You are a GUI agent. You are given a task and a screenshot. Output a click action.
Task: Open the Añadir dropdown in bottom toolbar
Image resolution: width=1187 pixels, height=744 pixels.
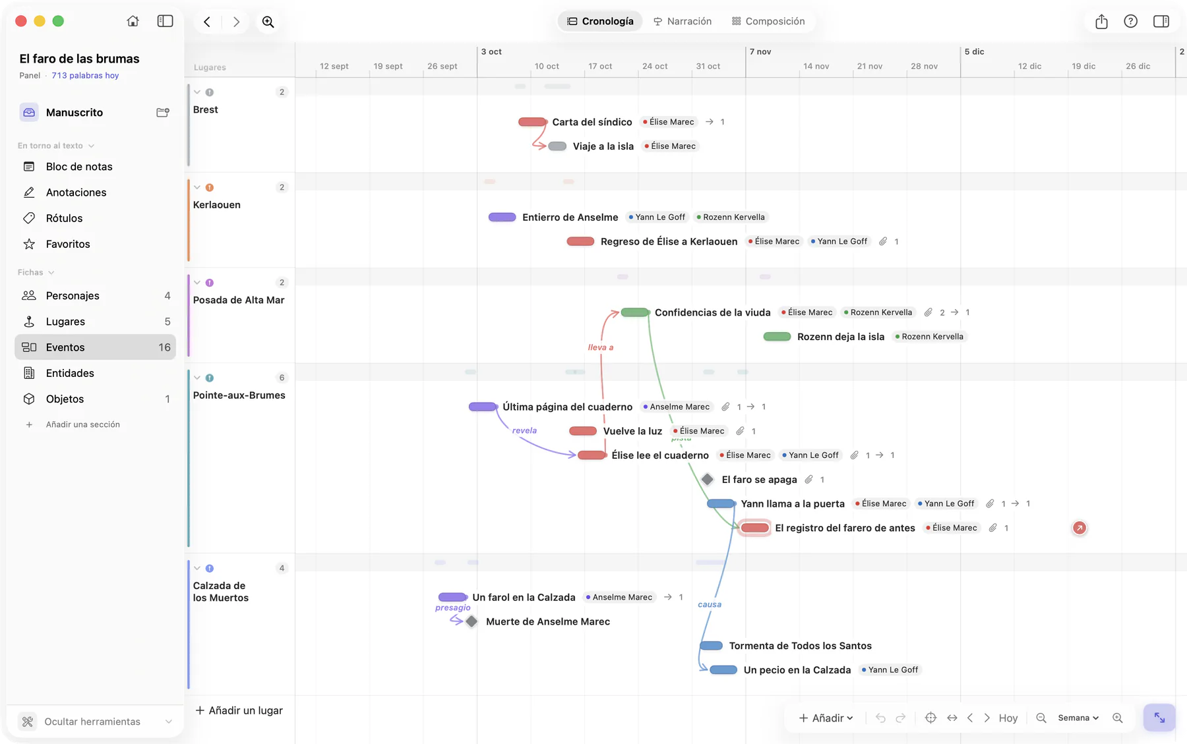[x=826, y=718]
